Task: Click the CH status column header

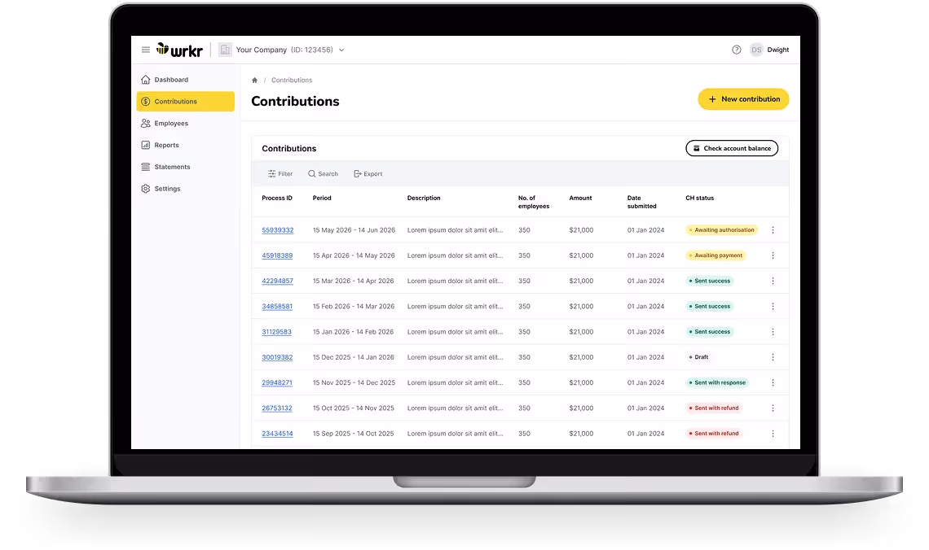Action: 700,199
